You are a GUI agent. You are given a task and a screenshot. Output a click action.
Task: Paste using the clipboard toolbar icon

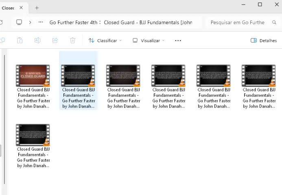20,40
